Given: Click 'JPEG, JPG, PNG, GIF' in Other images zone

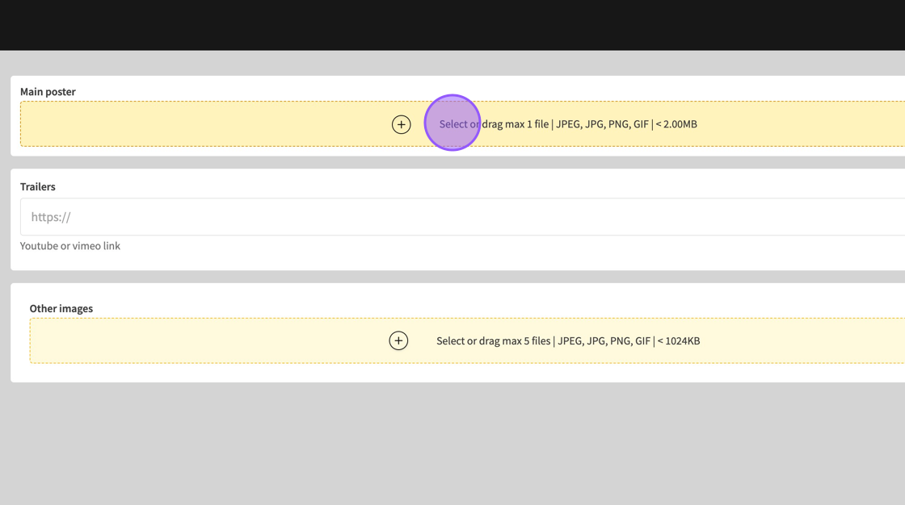Looking at the screenshot, I should pyautogui.click(x=604, y=340).
